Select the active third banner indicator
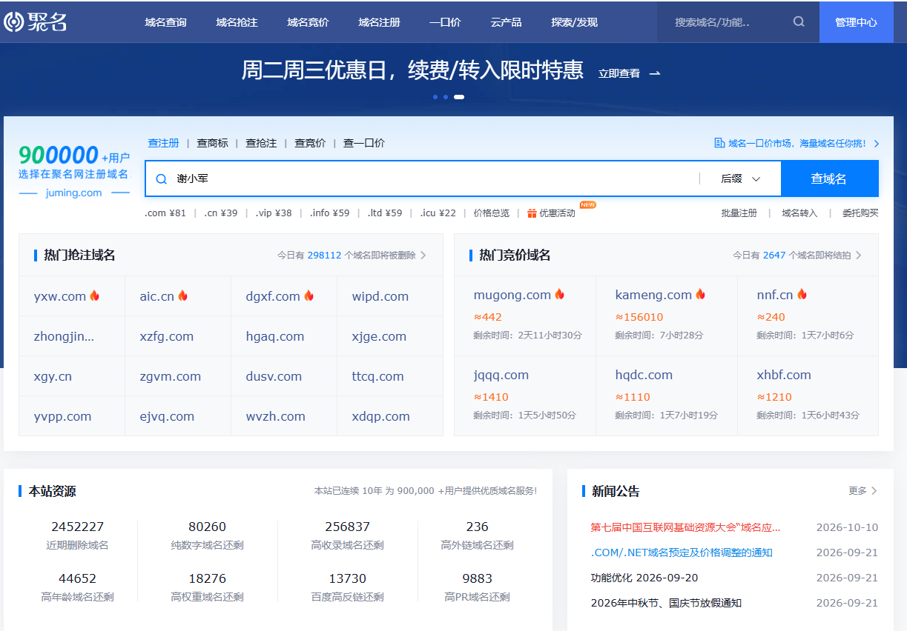The image size is (907, 631). pos(459,97)
